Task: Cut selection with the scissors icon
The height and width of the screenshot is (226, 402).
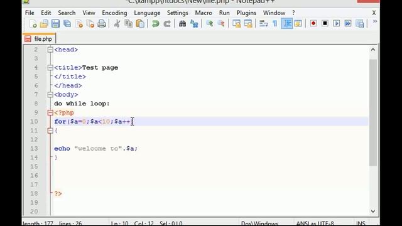Action: point(117,24)
